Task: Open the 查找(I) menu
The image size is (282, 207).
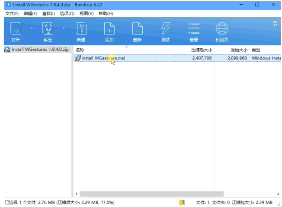Action: [48, 13]
